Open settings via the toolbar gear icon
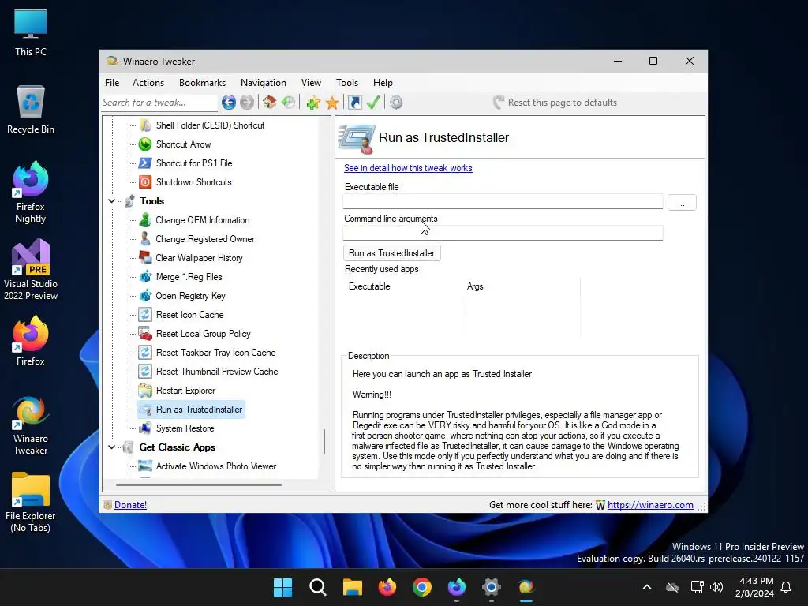 pos(396,103)
